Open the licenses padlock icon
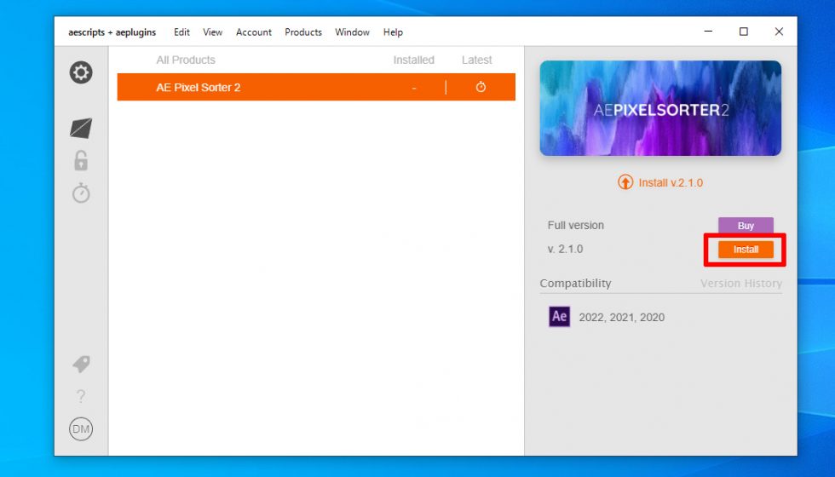 (81, 160)
